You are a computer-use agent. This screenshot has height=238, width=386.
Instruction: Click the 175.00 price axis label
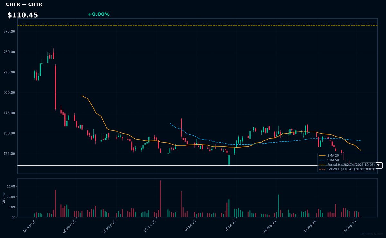(10, 113)
